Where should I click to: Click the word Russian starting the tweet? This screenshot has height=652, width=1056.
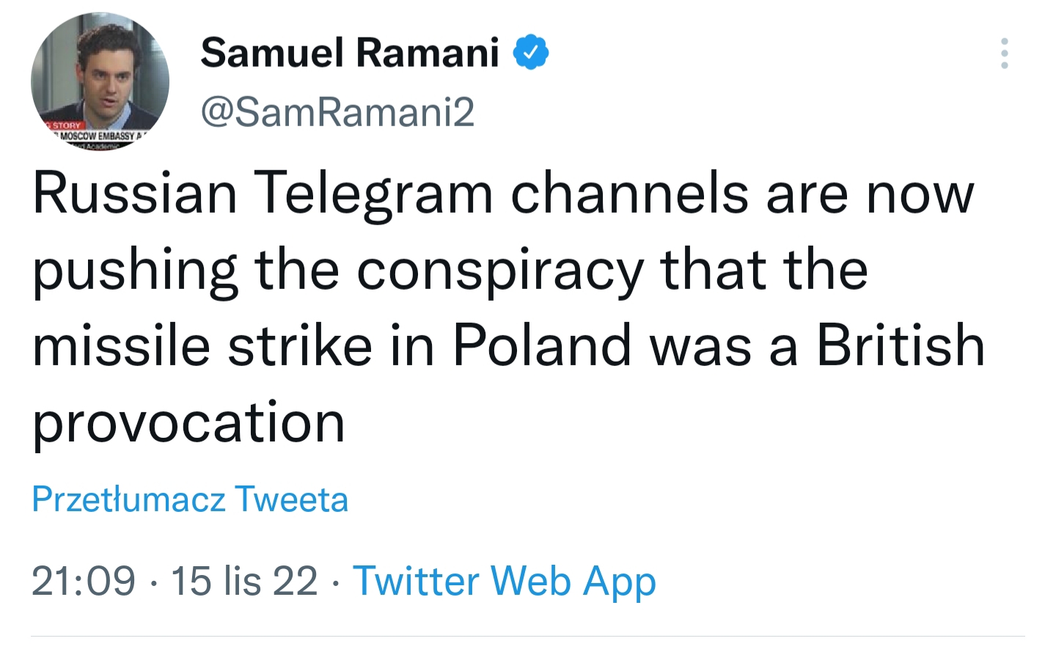tap(135, 194)
